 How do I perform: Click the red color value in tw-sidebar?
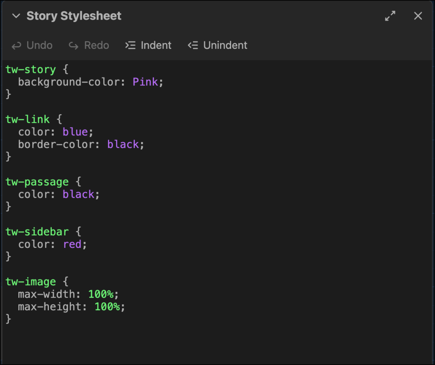coord(72,244)
